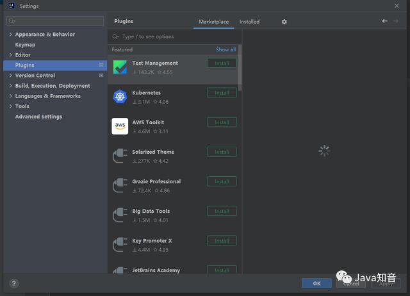The width and height of the screenshot is (410, 296).
Task: Open the plugins gear settings icon
Action: pos(284,22)
